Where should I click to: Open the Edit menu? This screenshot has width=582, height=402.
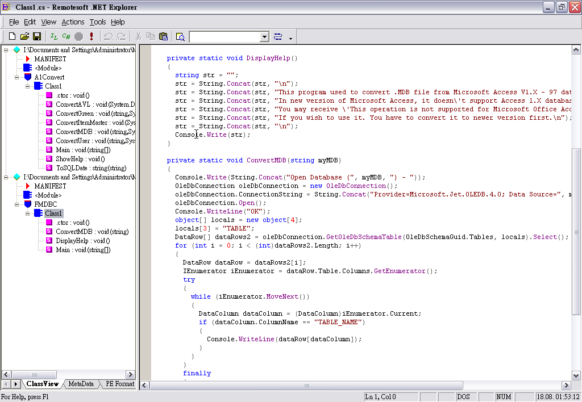pos(30,22)
